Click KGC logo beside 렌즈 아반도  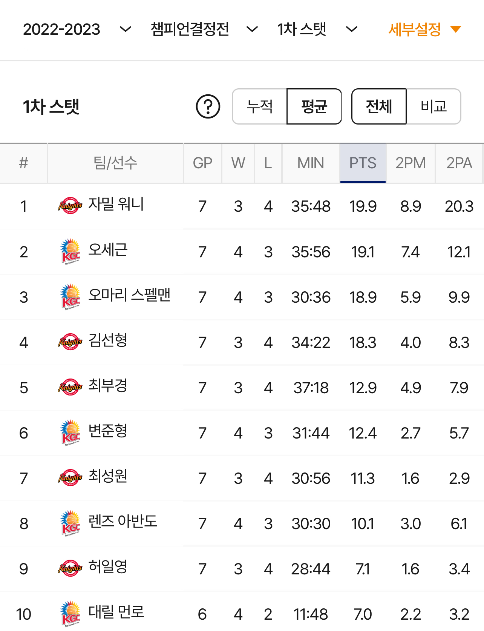70,523
